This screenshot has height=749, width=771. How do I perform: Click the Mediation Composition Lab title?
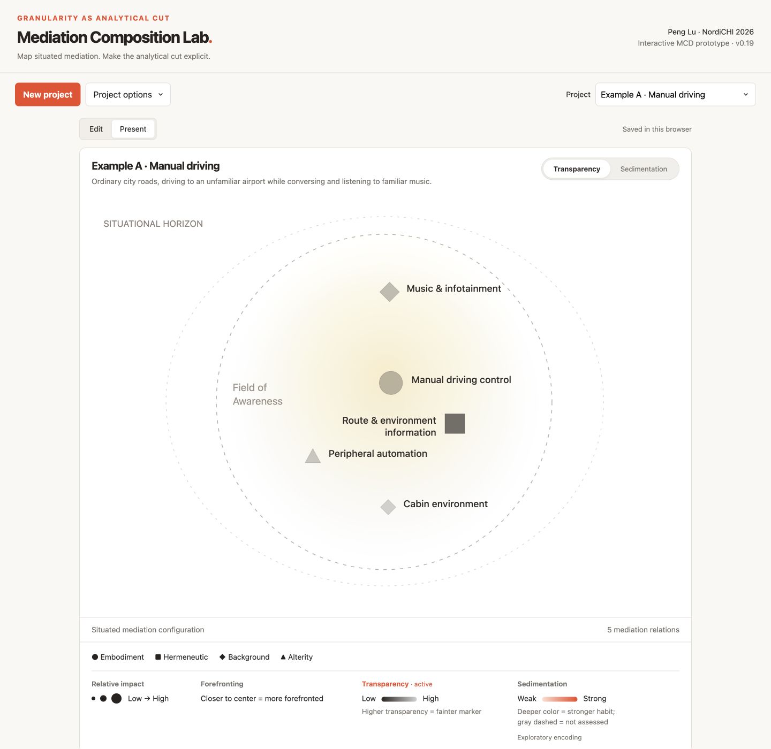[115, 37]
